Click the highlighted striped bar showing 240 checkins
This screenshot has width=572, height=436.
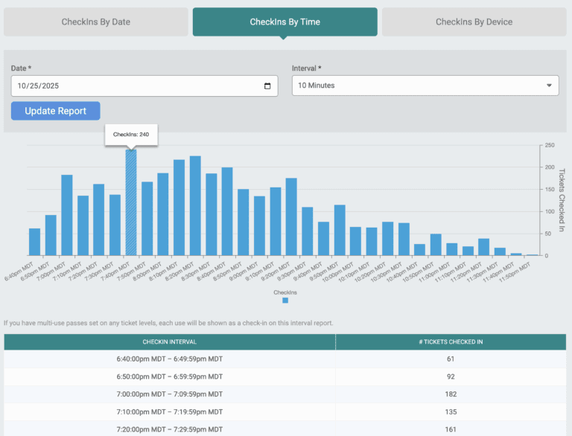[x=131, y=202]
